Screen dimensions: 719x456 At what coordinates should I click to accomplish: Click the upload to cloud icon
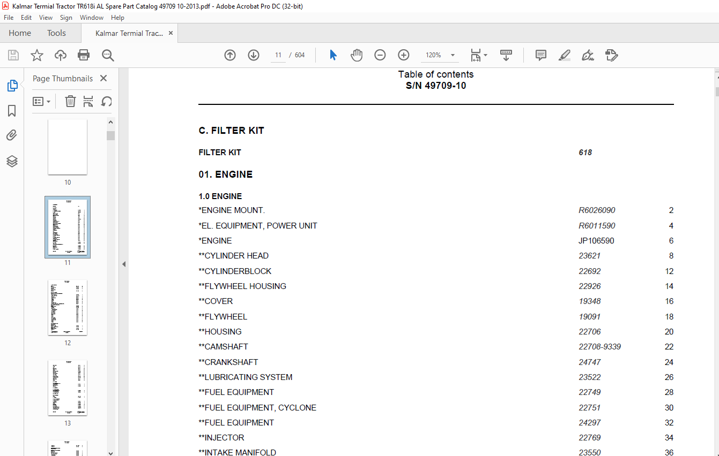click(x=61, y=55)
